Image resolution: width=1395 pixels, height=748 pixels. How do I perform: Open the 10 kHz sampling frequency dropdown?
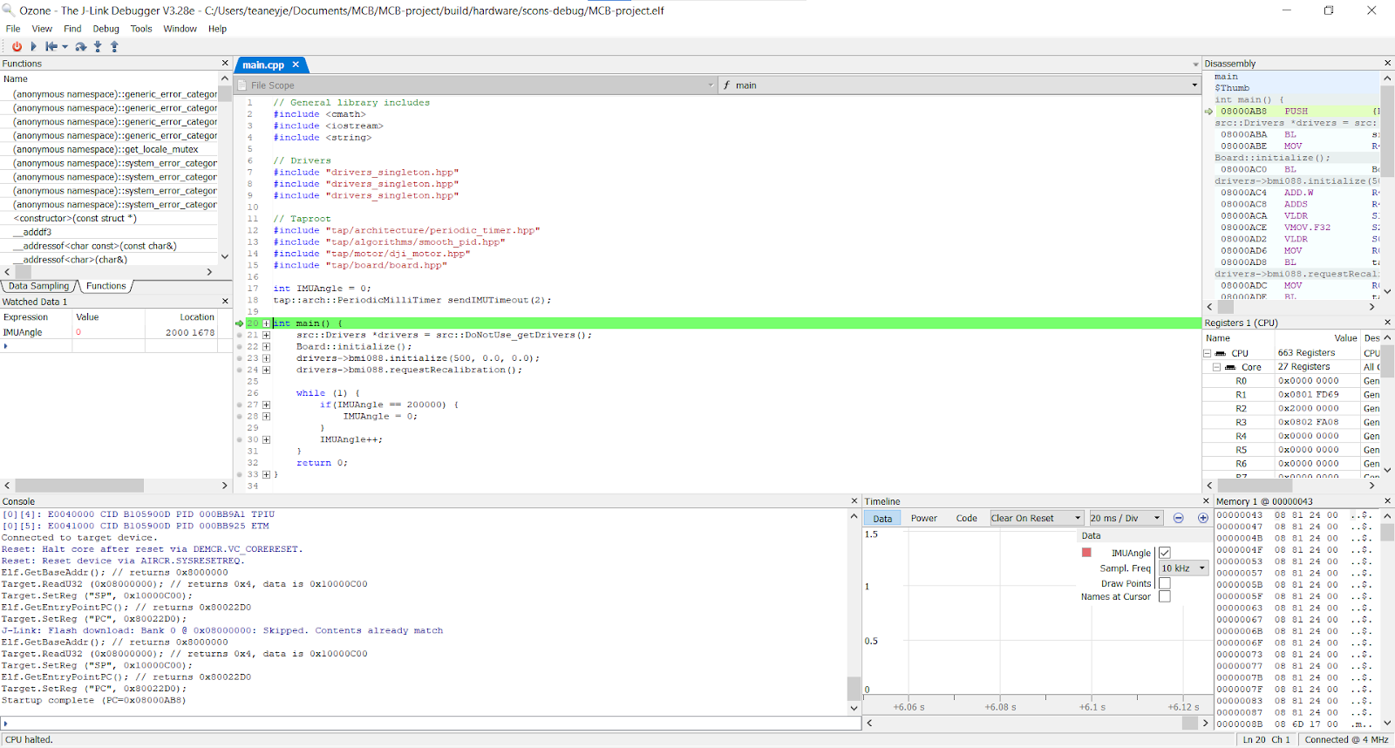pos(1183,568)
